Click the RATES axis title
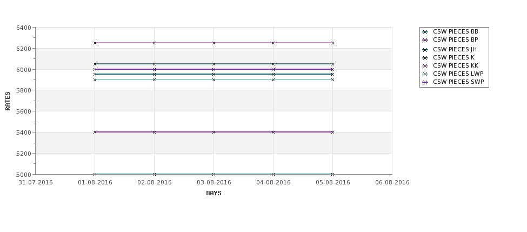Image resolution: width=527 pixels, height=232 pixels. click(x=8, y=101)
